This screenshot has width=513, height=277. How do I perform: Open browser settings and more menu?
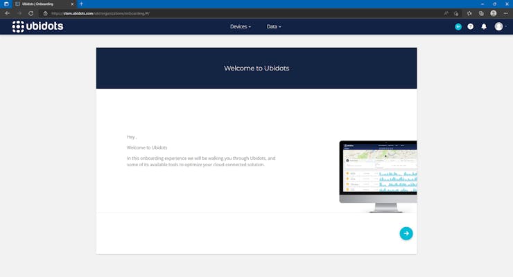coord(505,13)
